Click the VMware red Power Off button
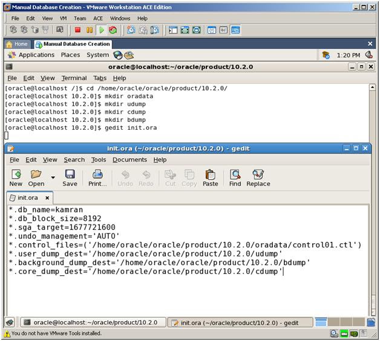The width and height of the screenshot is (380, 341). coord(77,30)
